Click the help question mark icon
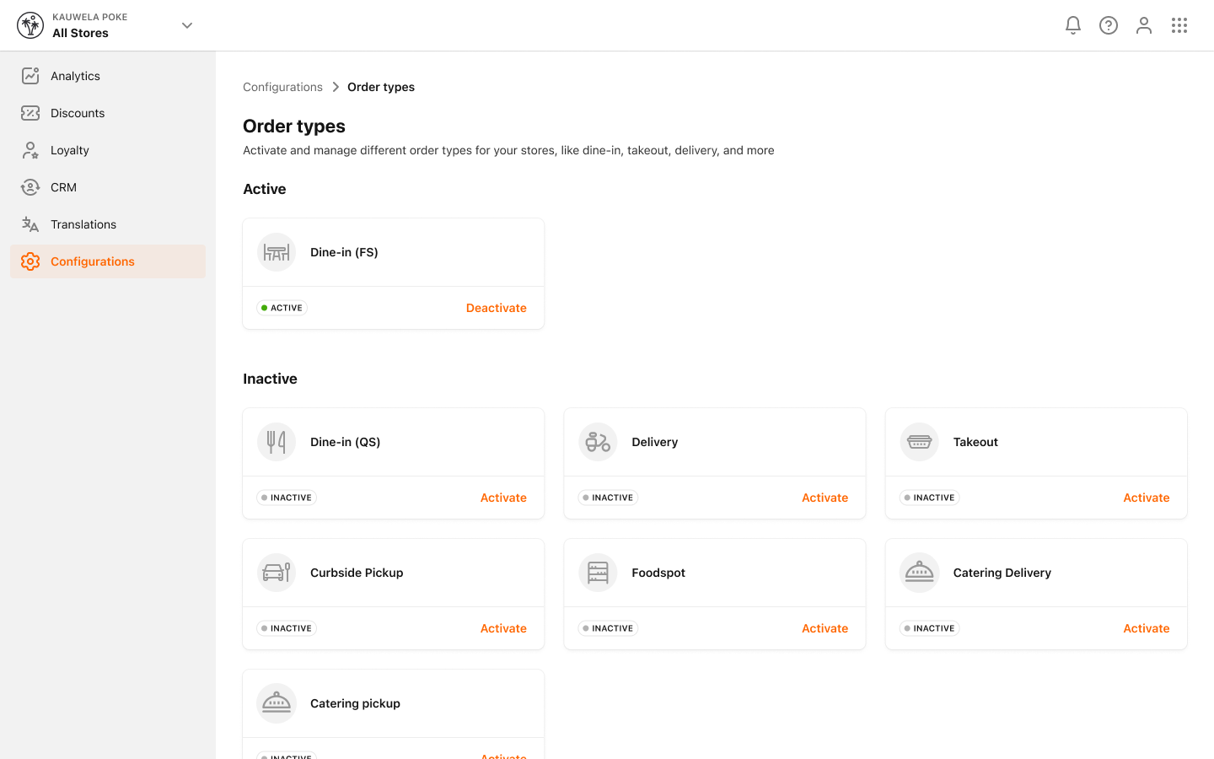Screen dimensions: 1214x759 coord(1108,25)
